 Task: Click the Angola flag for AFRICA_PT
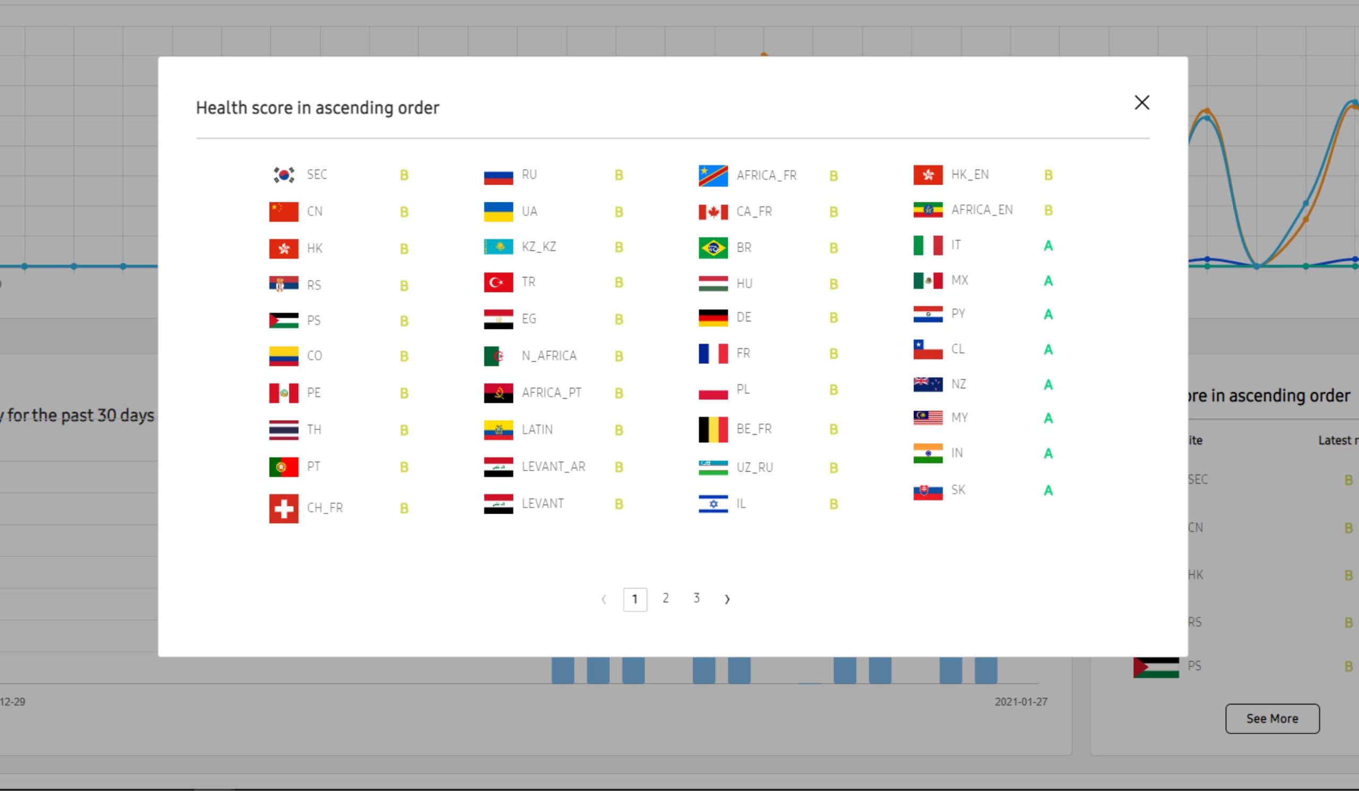(498, 393)
